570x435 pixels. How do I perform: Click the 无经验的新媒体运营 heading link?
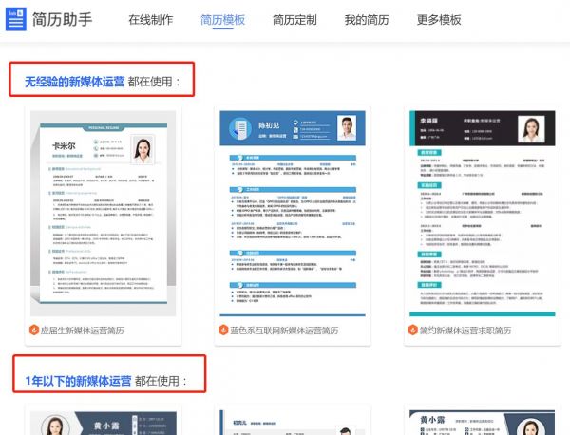[75, 82]
